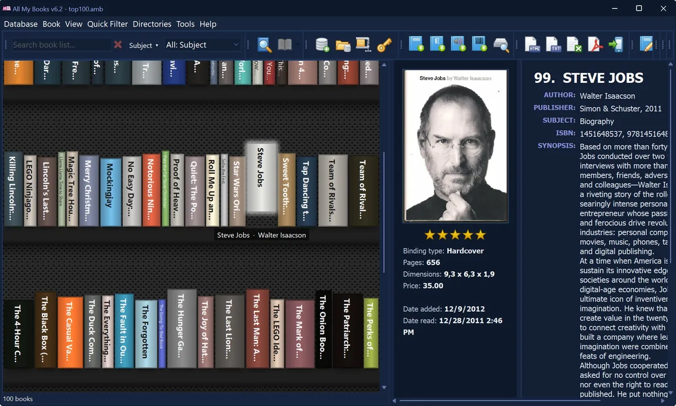Add an audiobook with the speaker icon

click(x=459, y=45)
